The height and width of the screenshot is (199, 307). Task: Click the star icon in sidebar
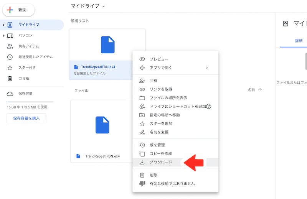pyautogui.click(x=10, y=68)
